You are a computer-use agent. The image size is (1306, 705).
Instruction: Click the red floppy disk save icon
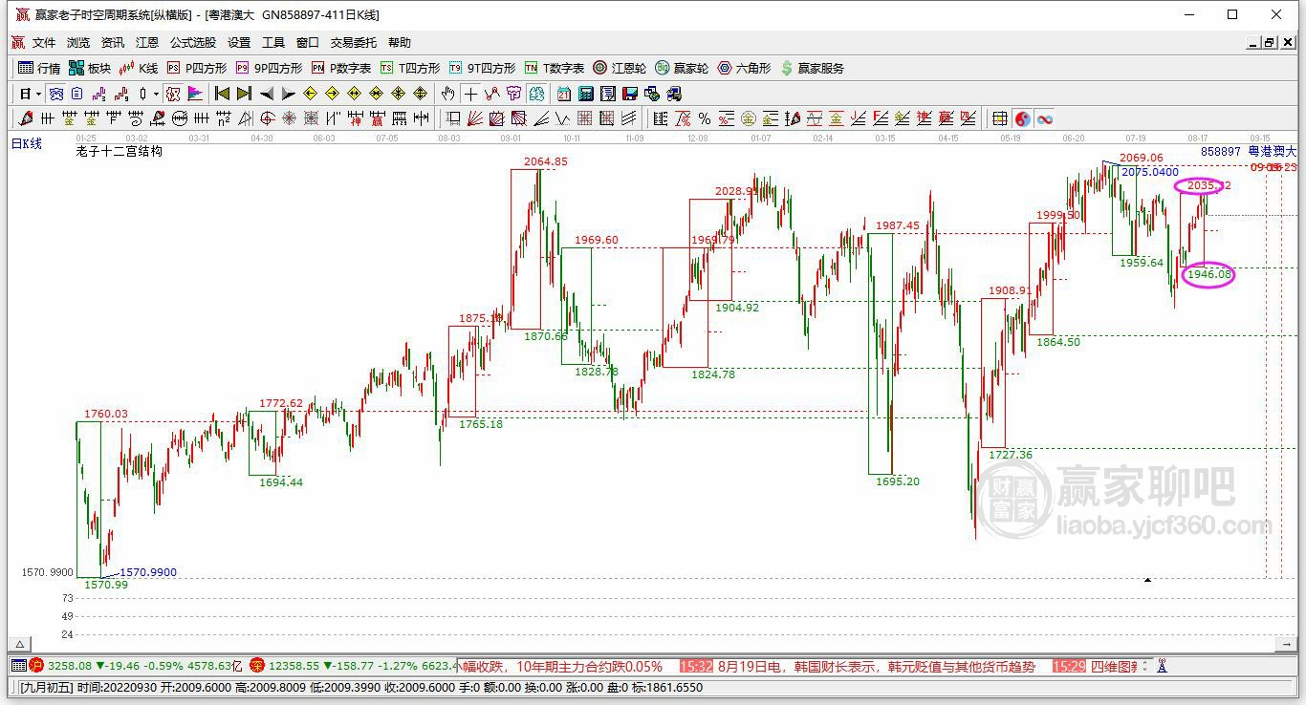[x=629, y=94]
